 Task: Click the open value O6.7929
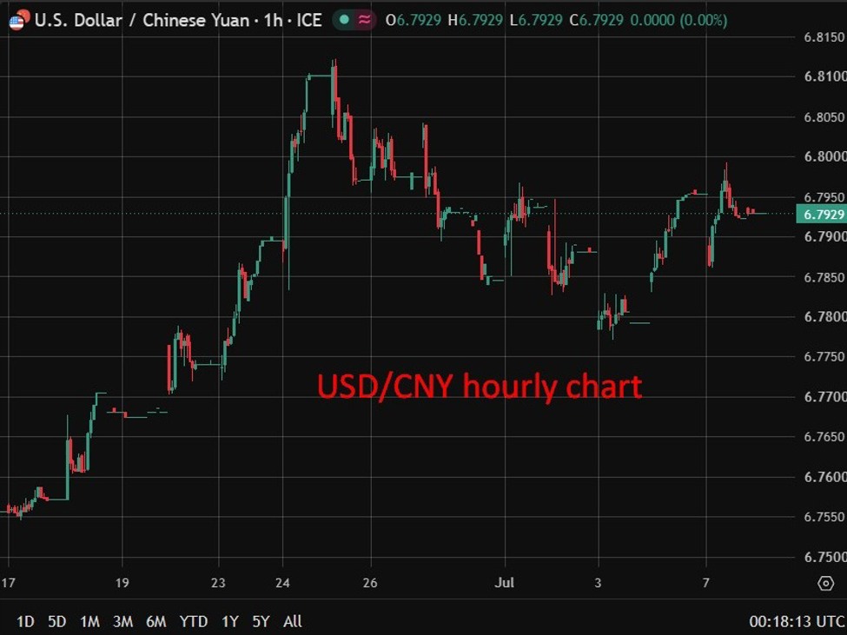click(x=413, y=21)
